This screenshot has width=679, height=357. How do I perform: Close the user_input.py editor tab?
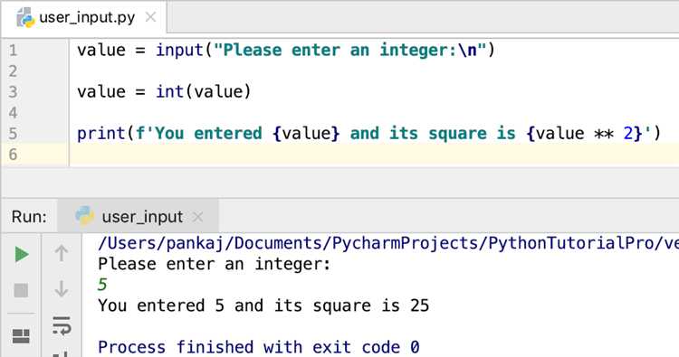[150, 17]
